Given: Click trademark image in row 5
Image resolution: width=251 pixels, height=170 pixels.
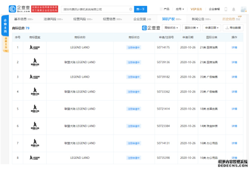Looking at the screenshot, I should 35,109.
